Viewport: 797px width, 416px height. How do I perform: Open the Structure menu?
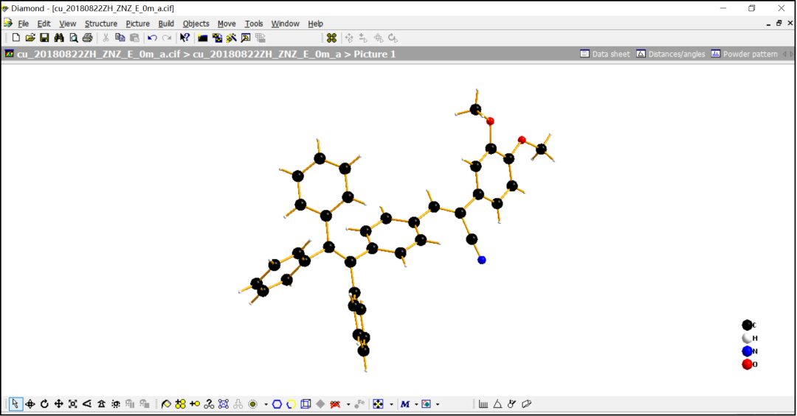(x=100, y=24)
